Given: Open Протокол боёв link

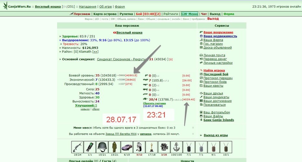Looking at the screenshot, I should [215, 82].
